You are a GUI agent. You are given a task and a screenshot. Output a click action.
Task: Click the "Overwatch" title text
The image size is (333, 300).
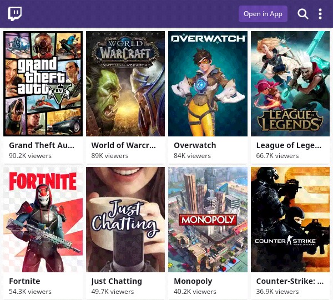(x=195, y=145)
